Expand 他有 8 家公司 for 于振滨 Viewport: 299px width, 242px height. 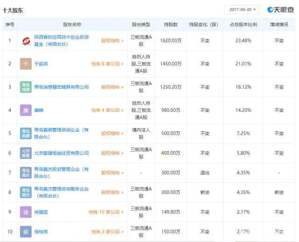[x=107, y=64]
